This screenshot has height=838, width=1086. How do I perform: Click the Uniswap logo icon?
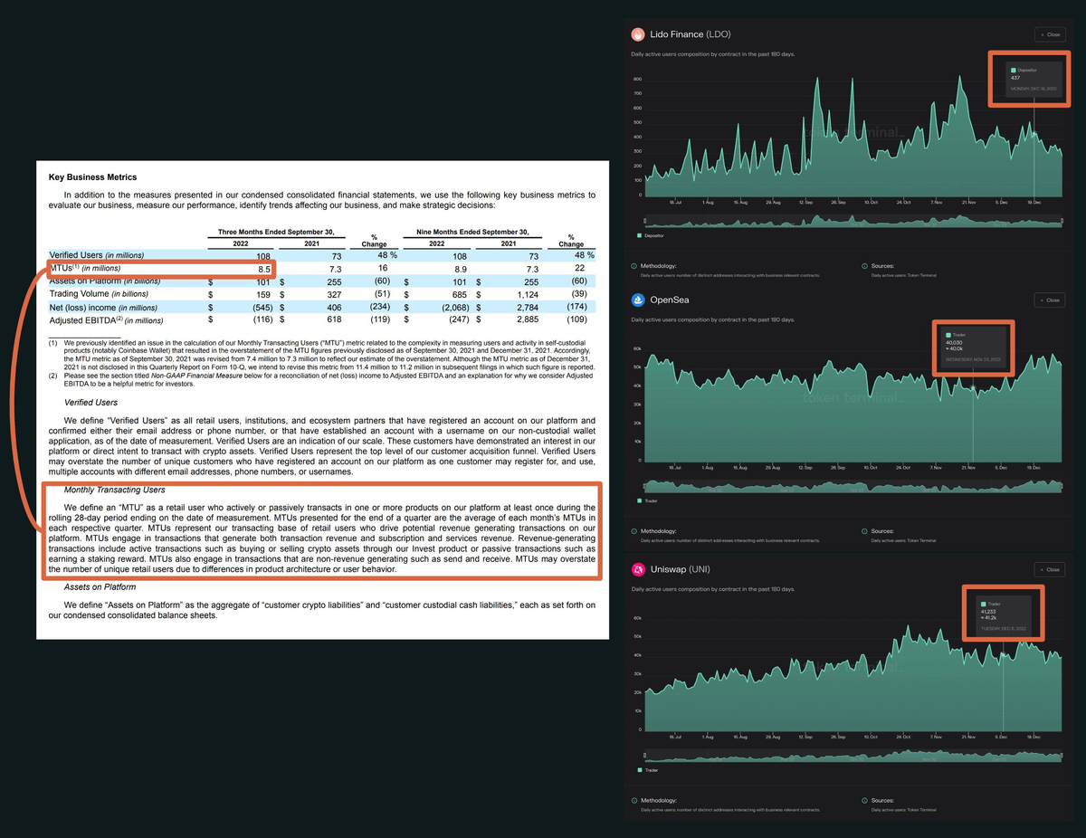639,569
